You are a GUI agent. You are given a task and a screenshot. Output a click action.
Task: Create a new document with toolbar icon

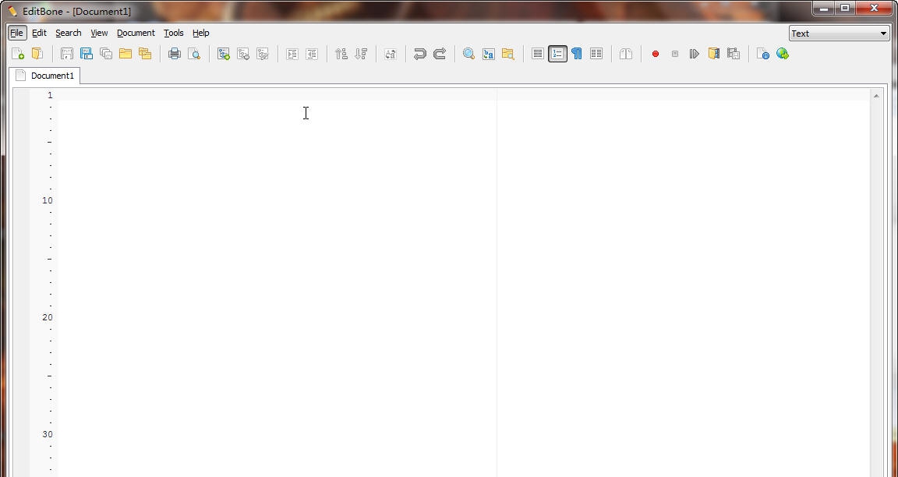18,54
